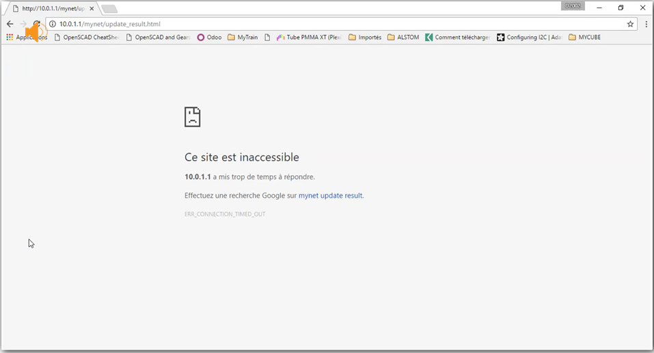
Task: Open a new tab
Action: pos(109,9)
